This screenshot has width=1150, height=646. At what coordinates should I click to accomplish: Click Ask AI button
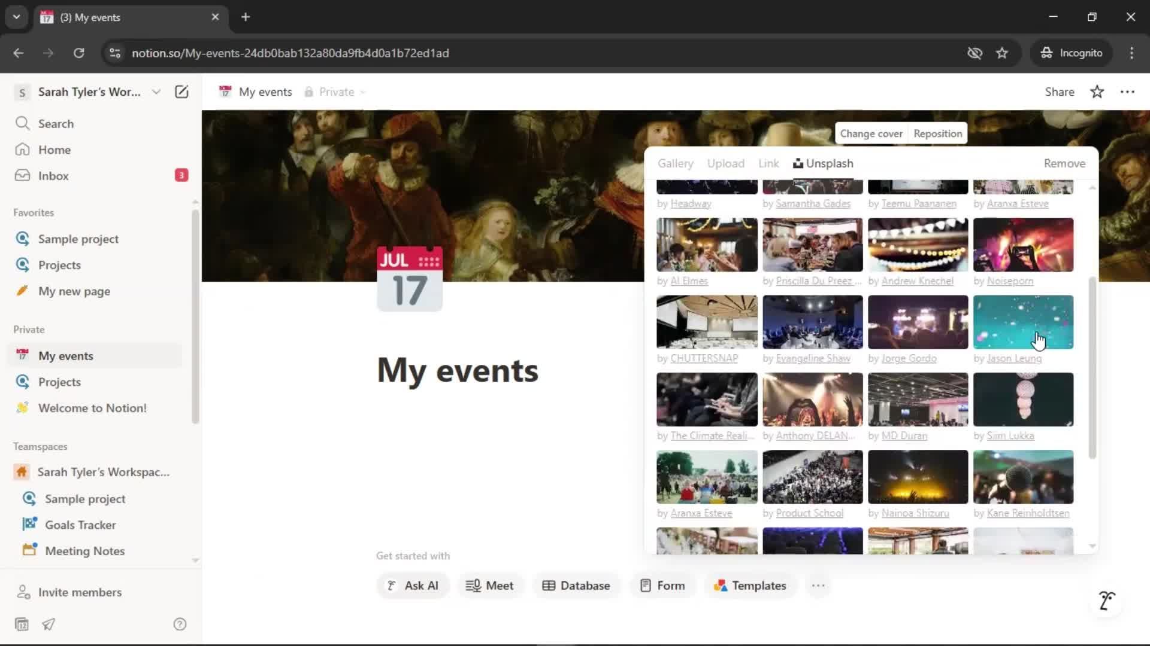(413, 586)
